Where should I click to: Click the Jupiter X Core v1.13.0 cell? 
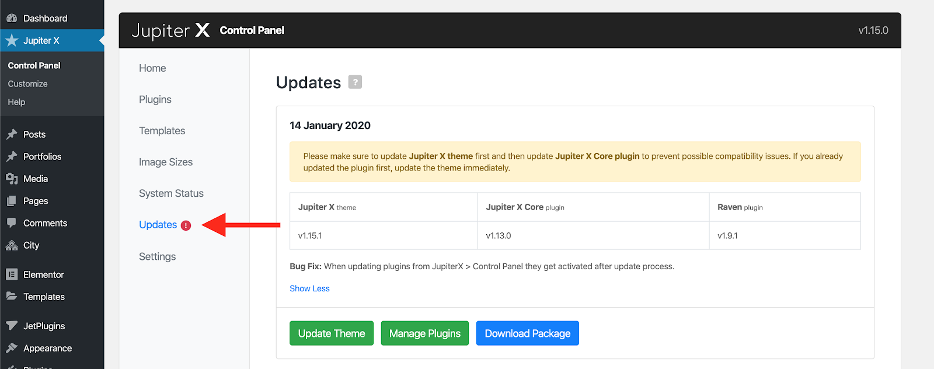point(593,236)
